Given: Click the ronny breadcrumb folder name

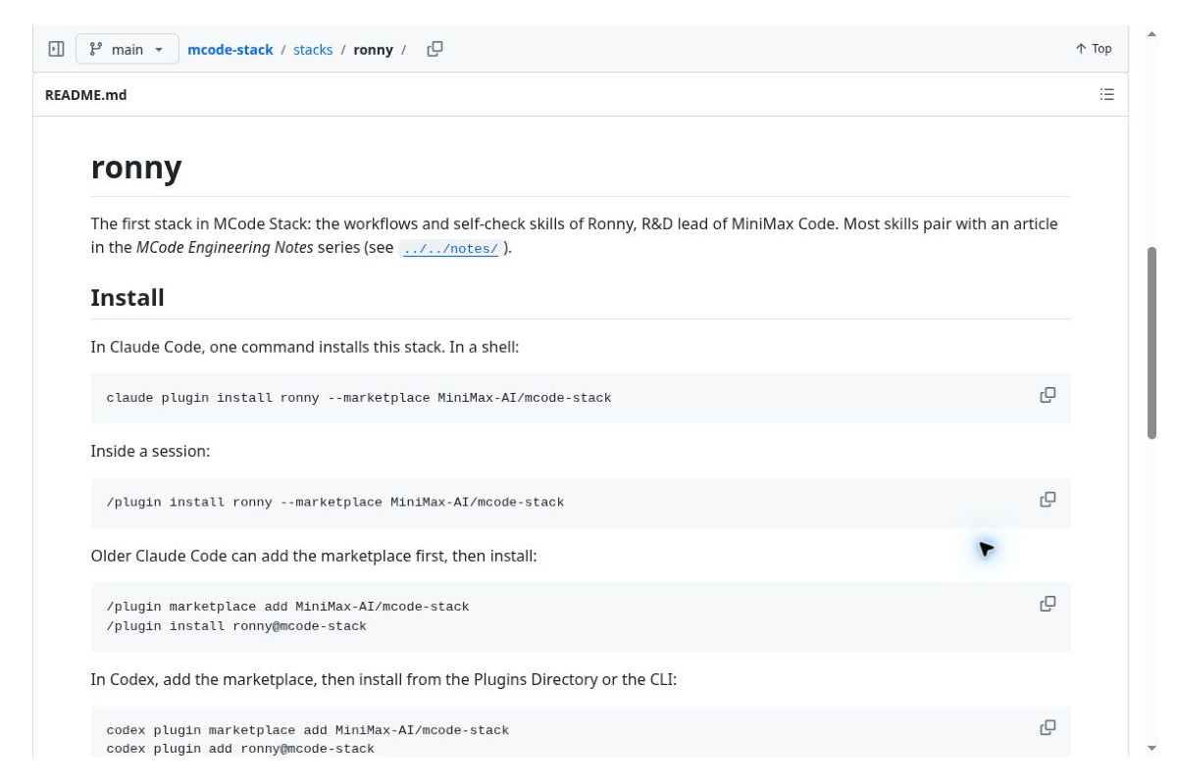Looking at the screenshot, I should (x=373, y=49).
